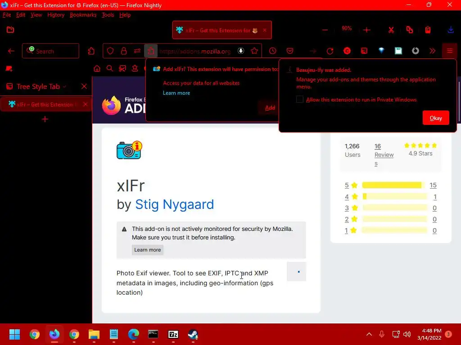Expand the toolbar overflow chevrons
The height and width of the screenshot is (345, 461).
(433, 51)
